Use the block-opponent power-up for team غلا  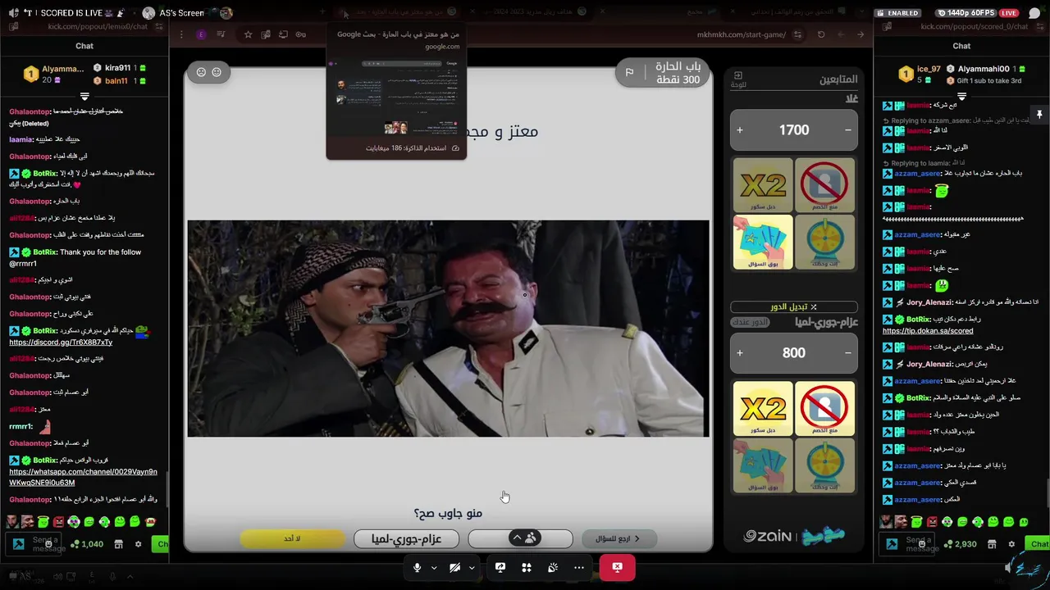pos(824,185)
